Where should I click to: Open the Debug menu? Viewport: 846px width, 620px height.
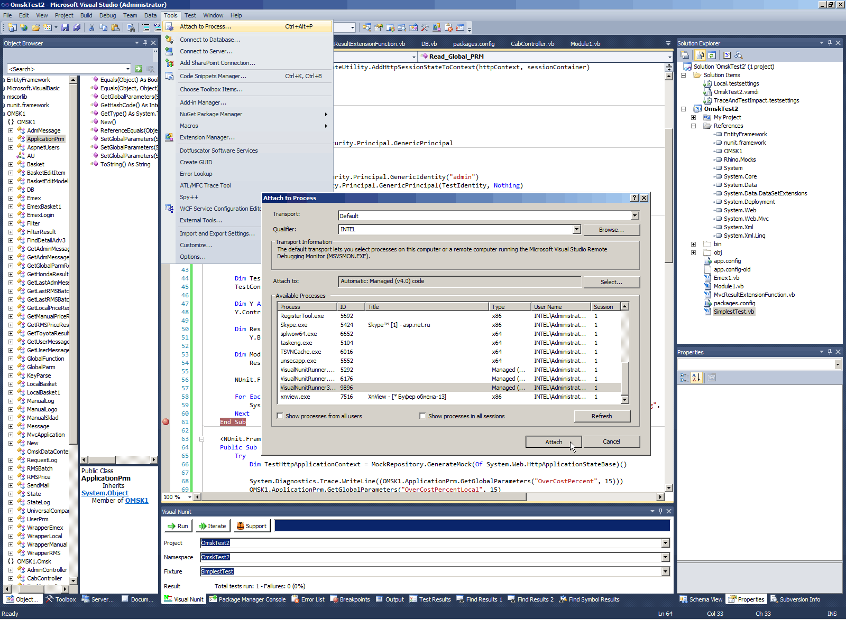click(x=107, y=15)
